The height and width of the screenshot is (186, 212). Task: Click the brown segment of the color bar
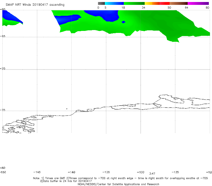point(178,3)
